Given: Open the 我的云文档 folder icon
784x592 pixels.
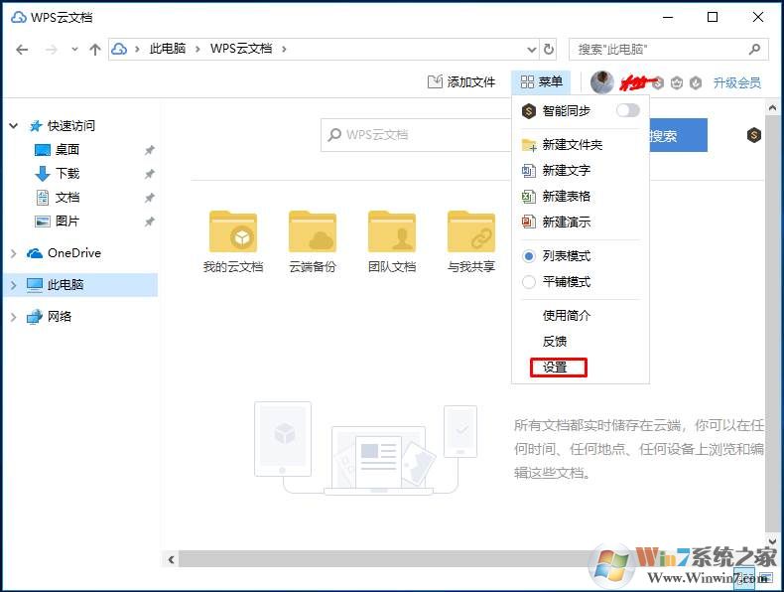Looking at the screenshot, I should pyautogui.click(x=233, y=231).
